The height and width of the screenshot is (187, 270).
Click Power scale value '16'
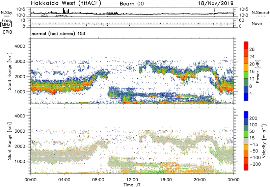tap(252, 72)
